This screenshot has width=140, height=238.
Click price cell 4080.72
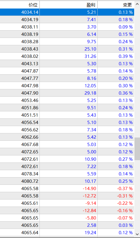(30, 181)
